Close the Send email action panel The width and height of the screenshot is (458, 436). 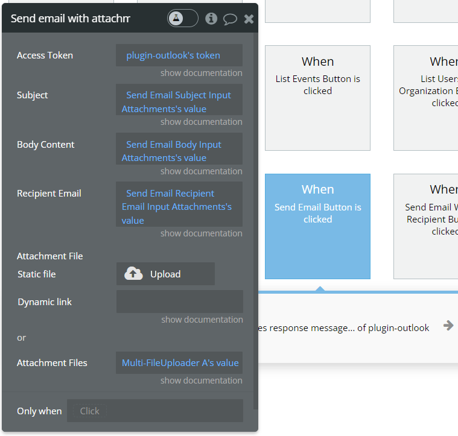(x=249, y=19)
